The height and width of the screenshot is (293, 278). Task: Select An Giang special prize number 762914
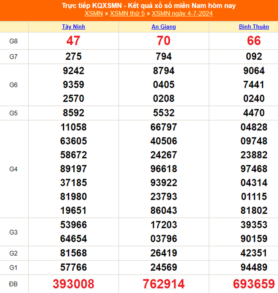164,284
